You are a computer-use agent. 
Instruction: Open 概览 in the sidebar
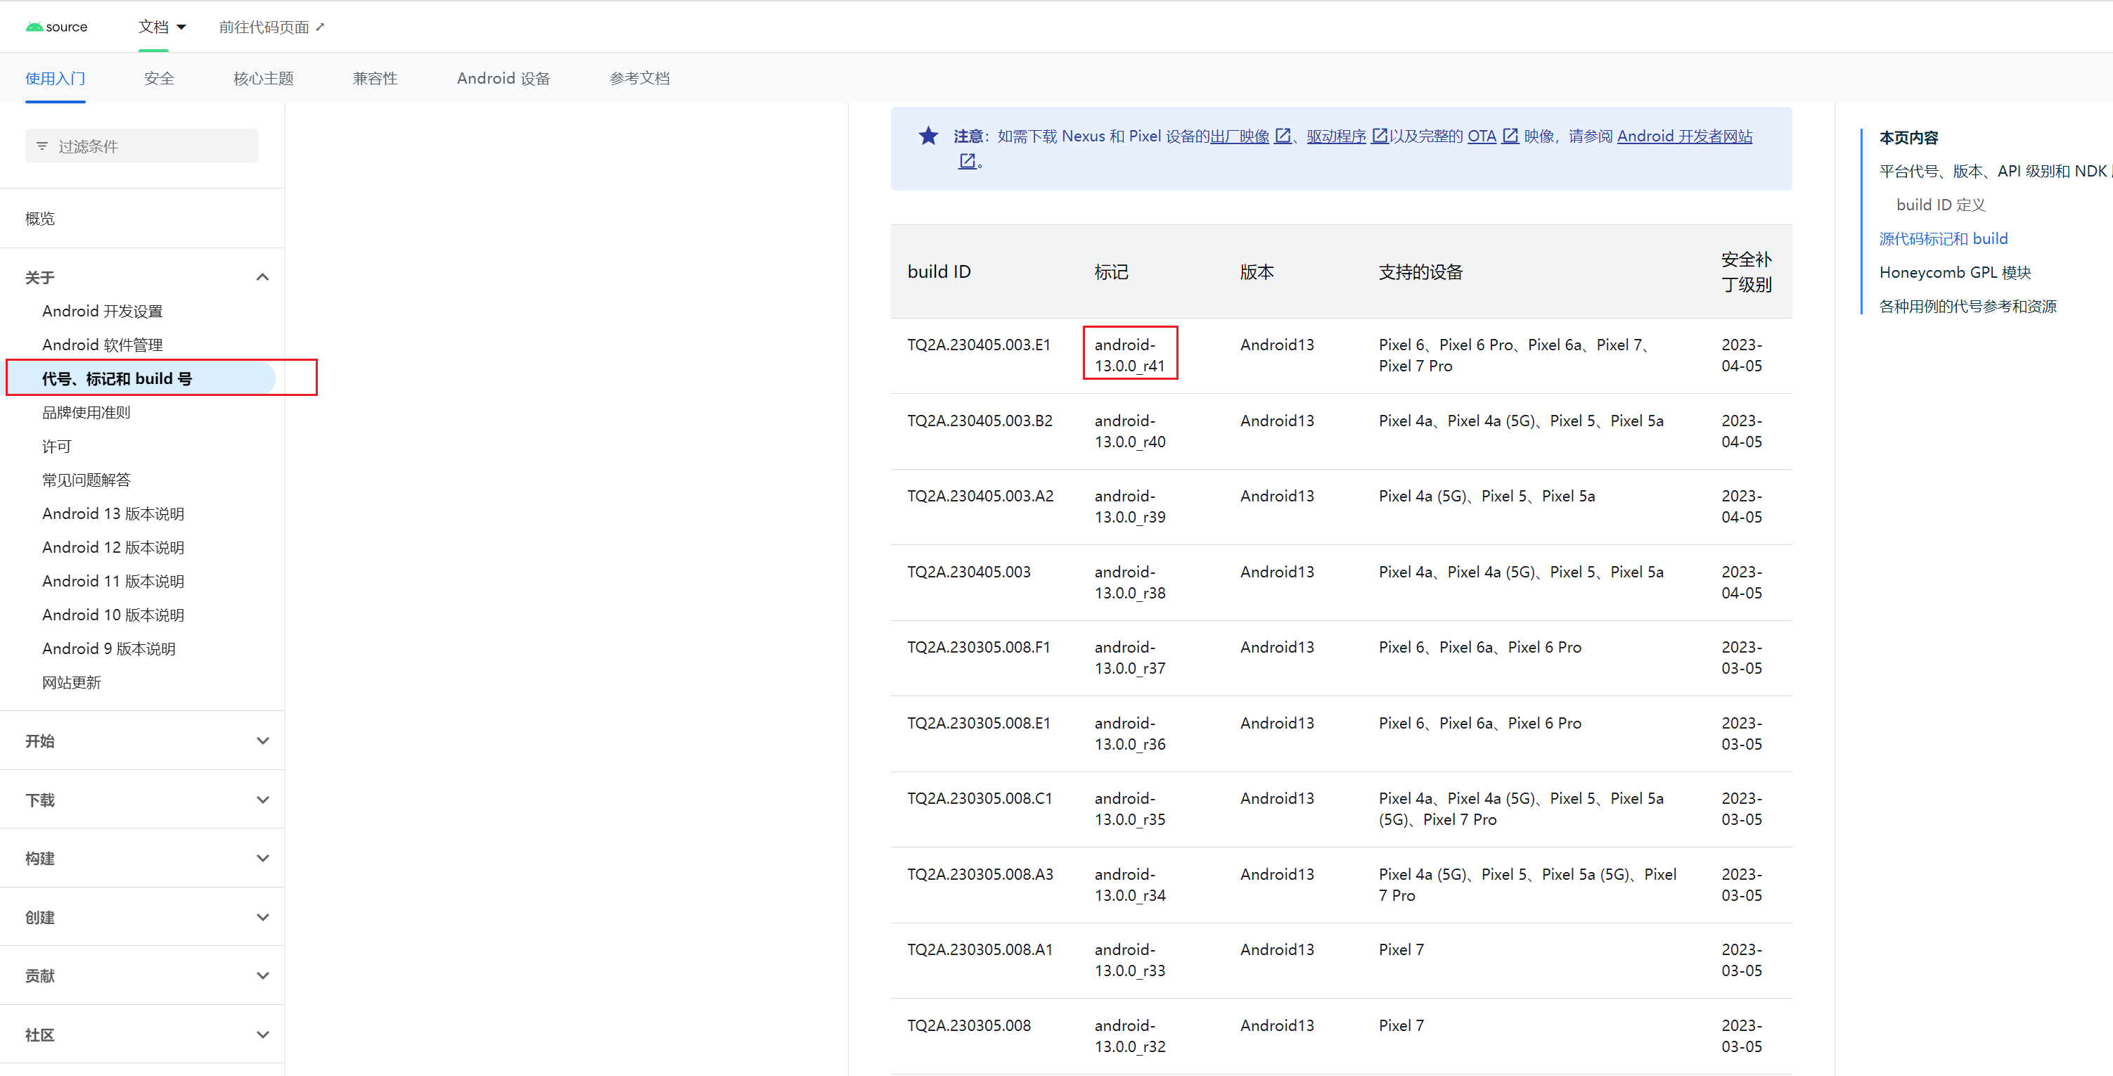pyautogui.click(x=40, y=218)
